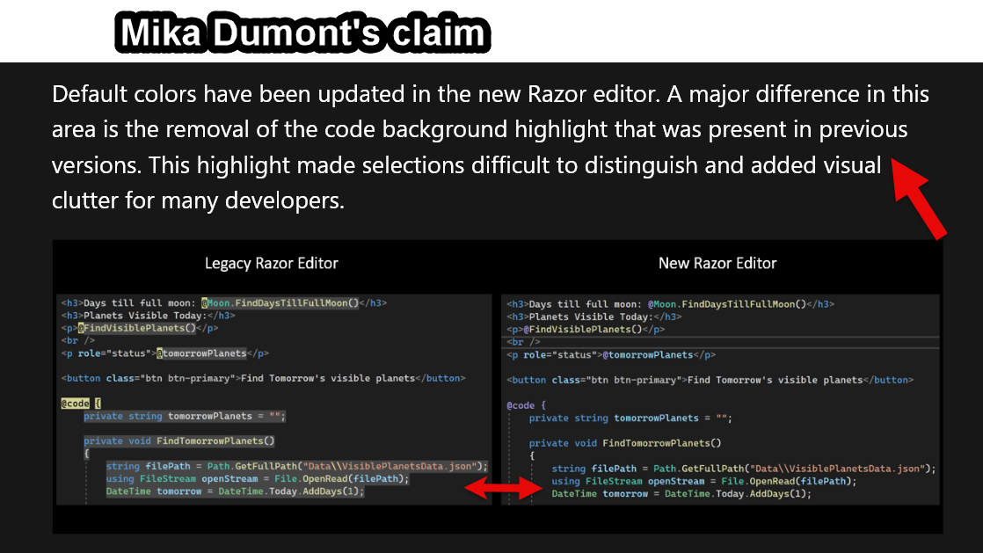Click the paragraph line starting 'versions. This highlight made'

[466, 165]
